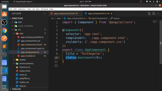Collapse the DIRECTIVES root folder
Screen dimensions: 162x91
click(x=10, y=18)
